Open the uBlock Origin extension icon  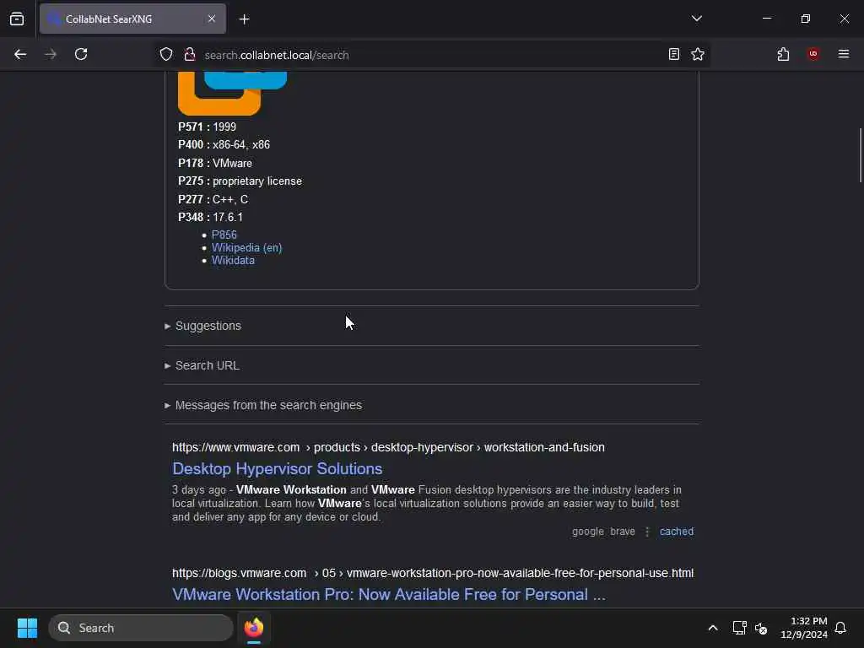[813, 54]
